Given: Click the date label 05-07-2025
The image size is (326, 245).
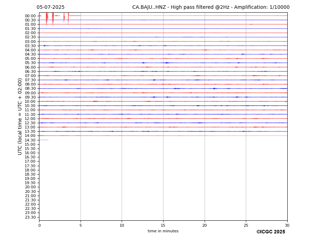Looking at the screenshot, I should pos(51,7).
